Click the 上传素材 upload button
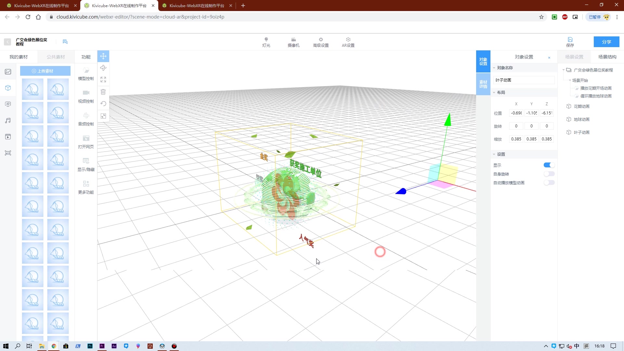This screenshot has height=351, width=624. (x=45, y=71)
